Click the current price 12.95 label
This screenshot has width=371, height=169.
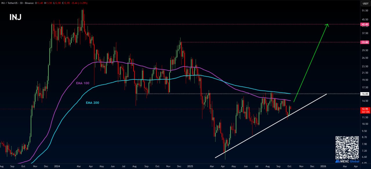click(x=365, y=109)
